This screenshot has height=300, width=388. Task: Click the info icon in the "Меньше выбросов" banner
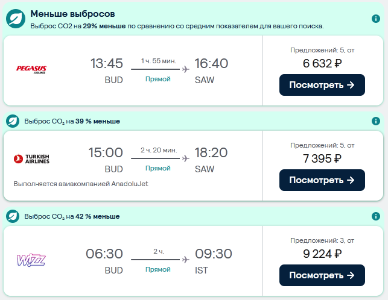coord(375,19)
